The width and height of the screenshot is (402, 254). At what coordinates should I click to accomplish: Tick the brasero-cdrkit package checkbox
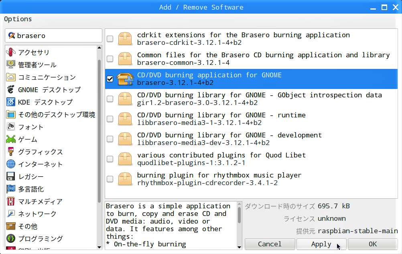pyautogui.click(x=110, y=39)
